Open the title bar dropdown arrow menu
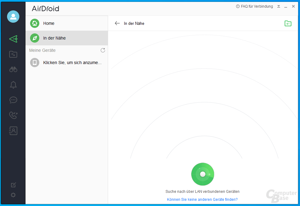The width and height of the screenshot is (300, 206). point(279,6)
